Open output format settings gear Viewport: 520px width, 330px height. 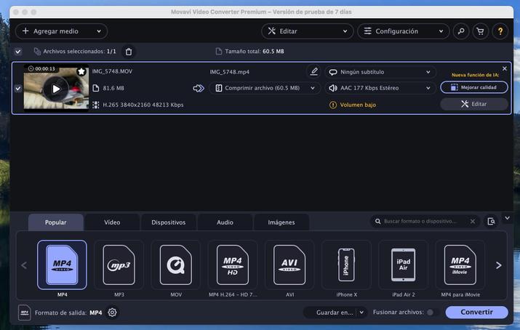click(x=112, y=313)
